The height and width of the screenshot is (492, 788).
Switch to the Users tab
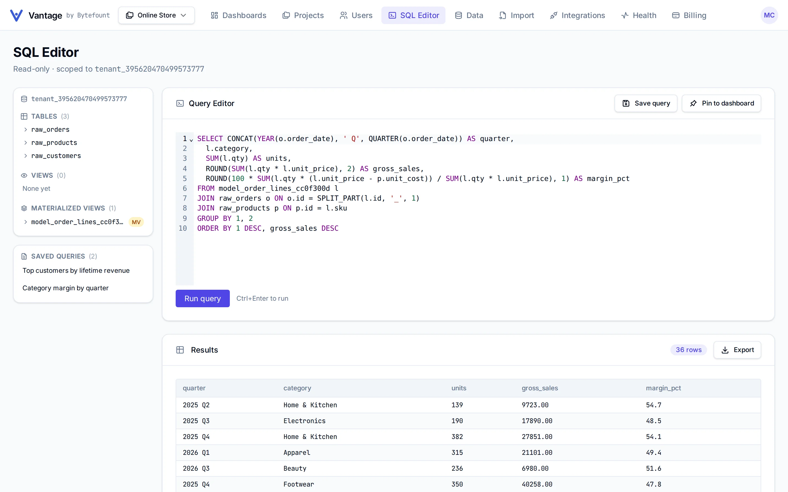pyautogui.click(x=356, y=15)
